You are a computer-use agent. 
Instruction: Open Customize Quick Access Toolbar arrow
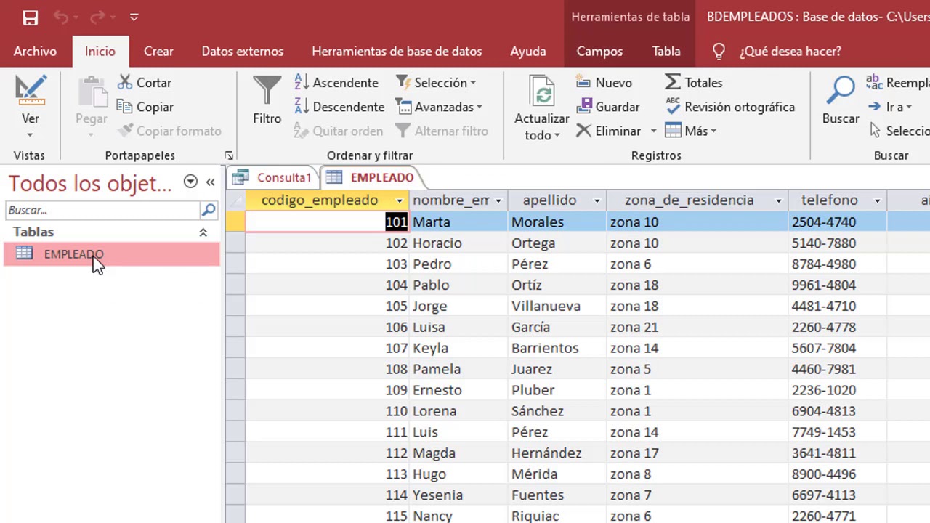point(134,17)
